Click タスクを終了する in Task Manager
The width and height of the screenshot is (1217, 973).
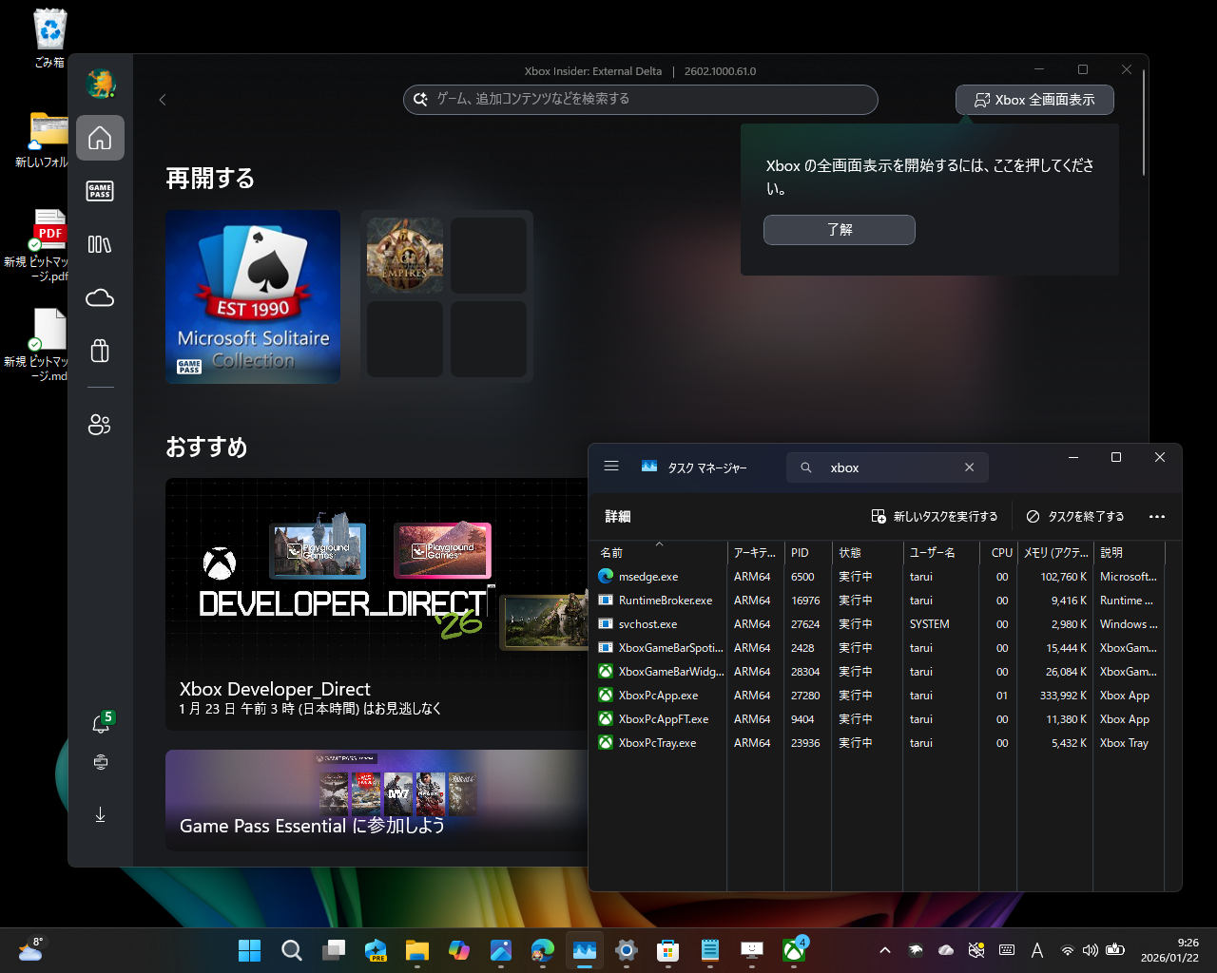[1075, 517]
